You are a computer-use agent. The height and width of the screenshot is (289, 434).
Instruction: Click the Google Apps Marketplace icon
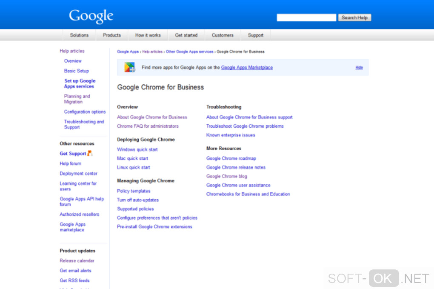[x=129, y=67]
